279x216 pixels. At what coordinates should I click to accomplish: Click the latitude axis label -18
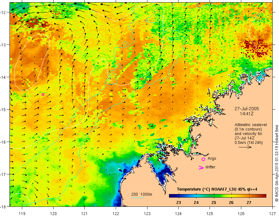3,206
